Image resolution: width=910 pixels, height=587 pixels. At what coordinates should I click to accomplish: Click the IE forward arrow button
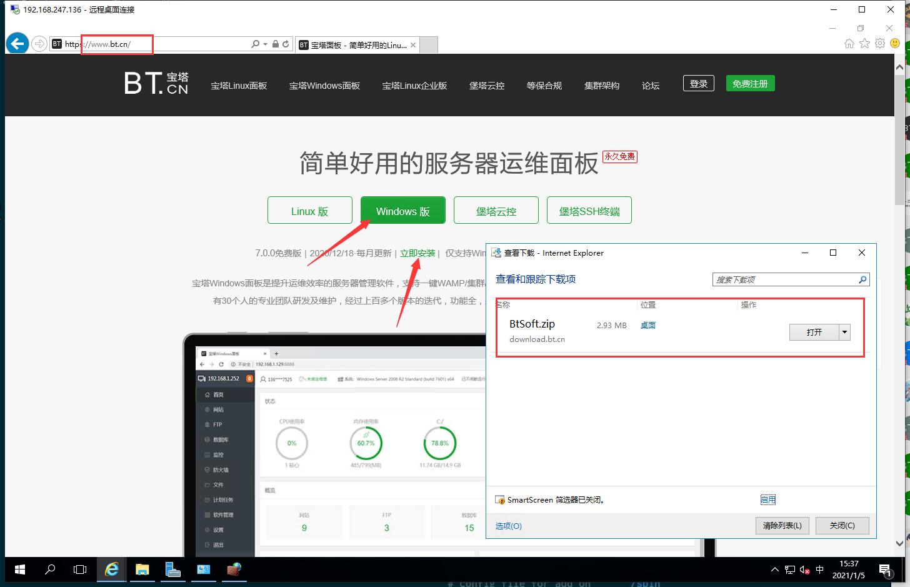(39, 44)
